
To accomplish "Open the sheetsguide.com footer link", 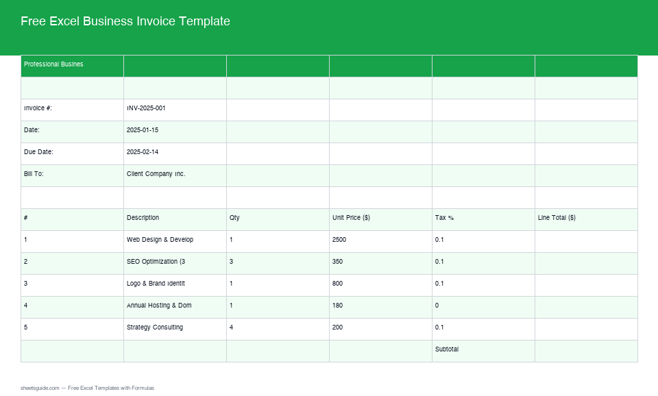I will 40,388.
